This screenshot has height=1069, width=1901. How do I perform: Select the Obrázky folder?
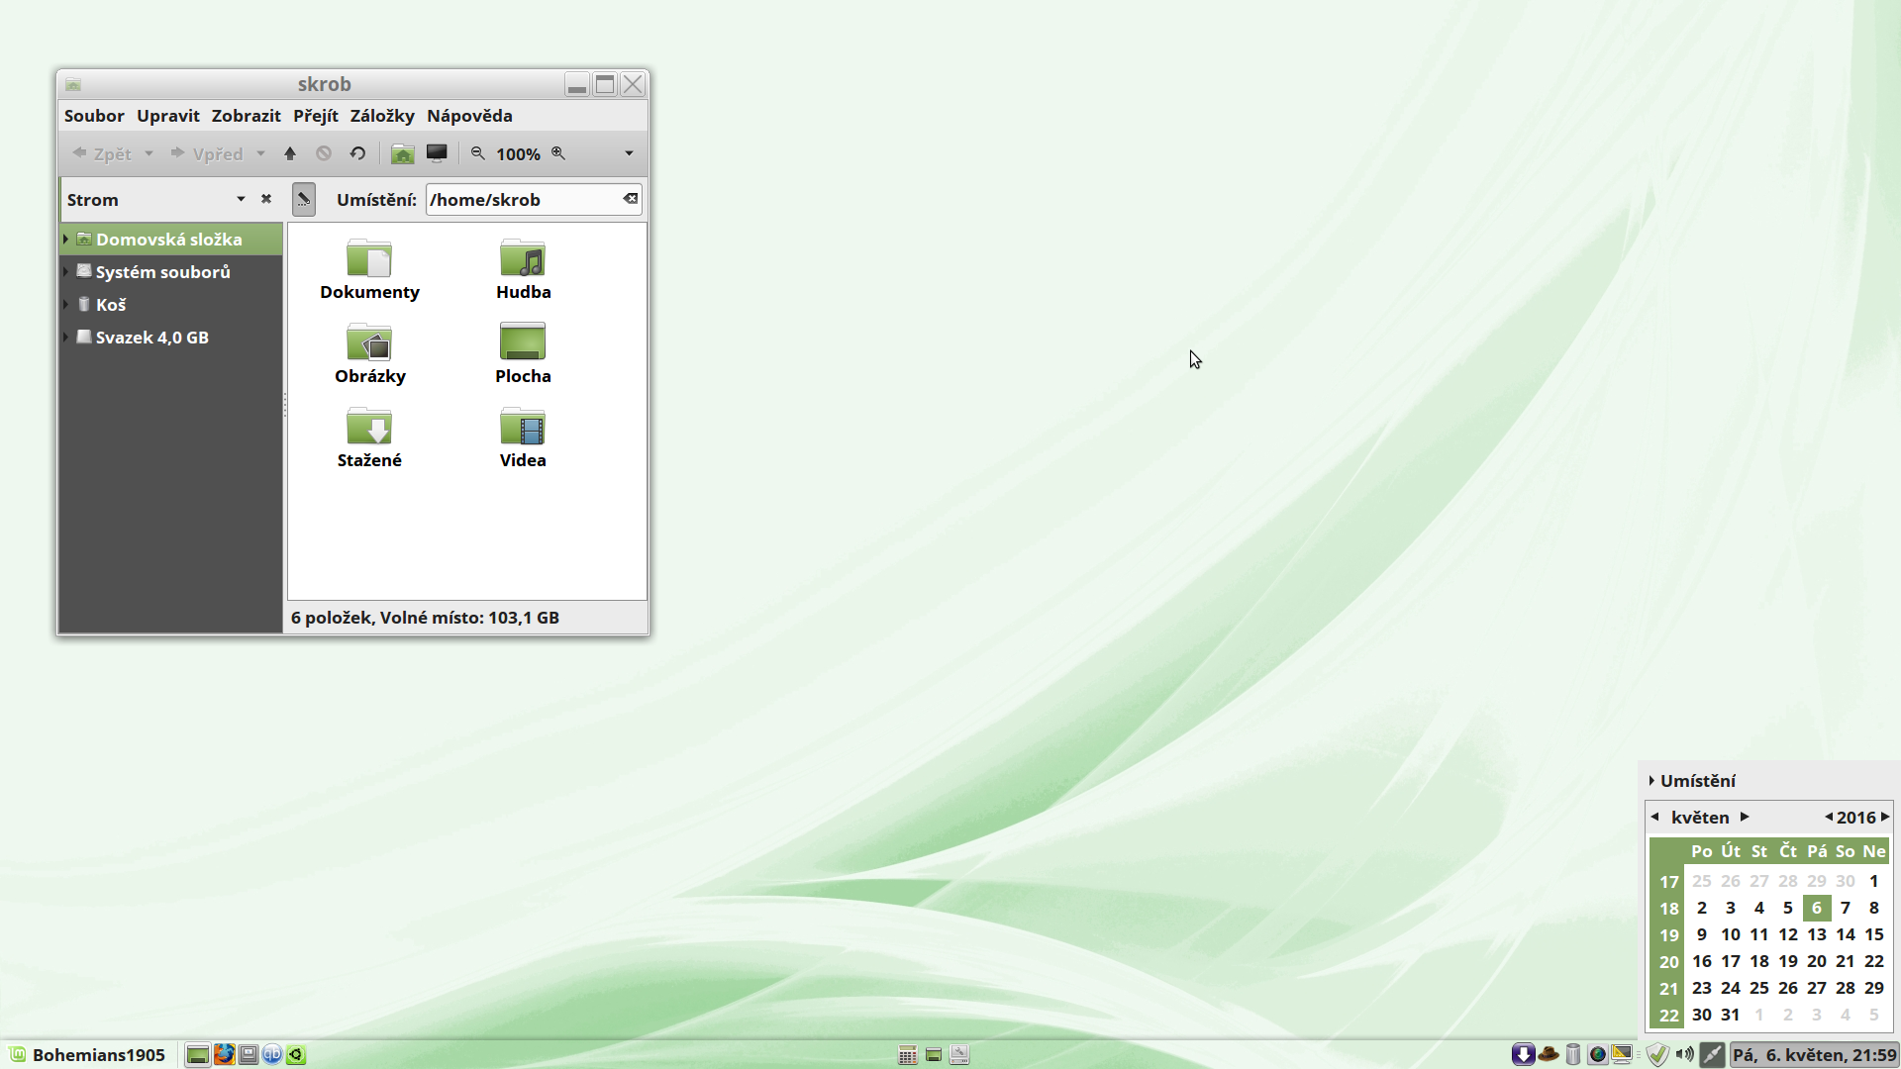tap(369, 353)
